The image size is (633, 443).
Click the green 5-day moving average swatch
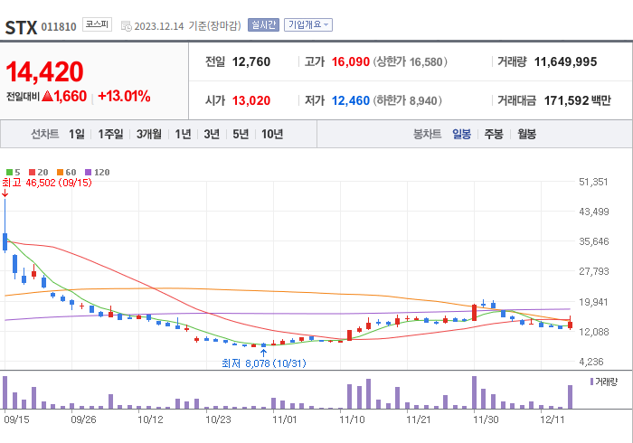coord(9,173)
